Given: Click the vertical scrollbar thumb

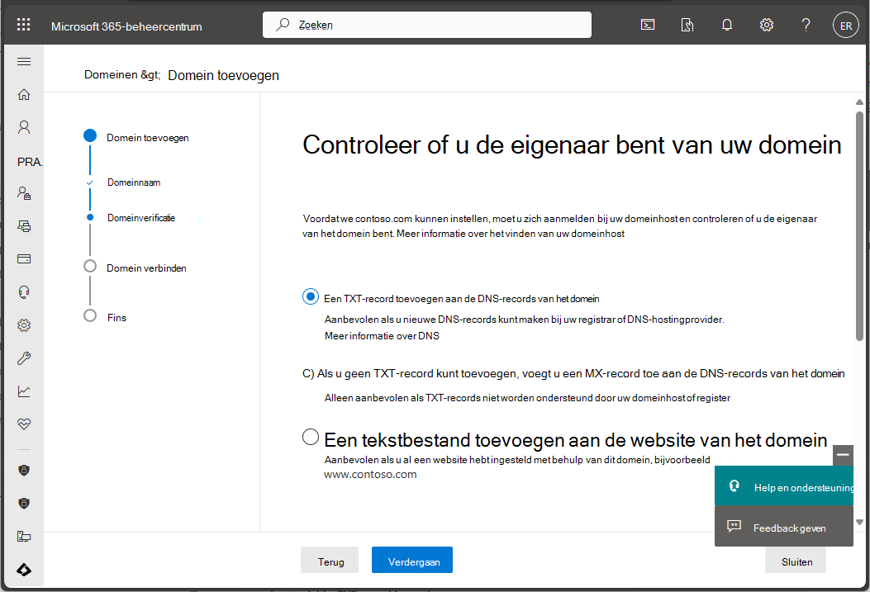Looking at the screenshot, I should (x=859, y=226).
